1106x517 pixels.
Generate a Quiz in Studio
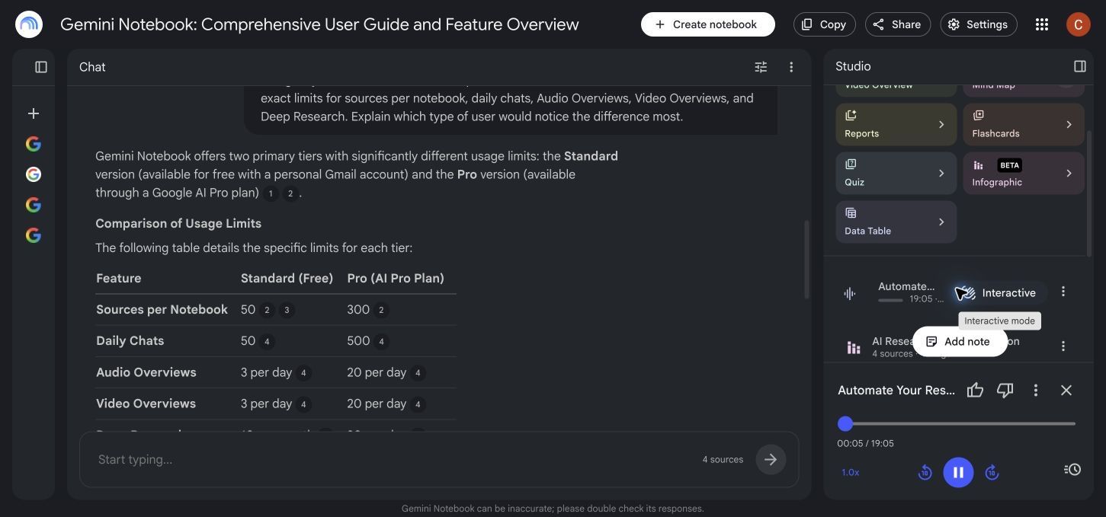[896, 173]
